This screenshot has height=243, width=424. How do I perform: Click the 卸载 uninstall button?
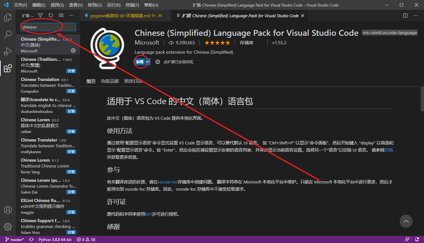click(139, 62)
